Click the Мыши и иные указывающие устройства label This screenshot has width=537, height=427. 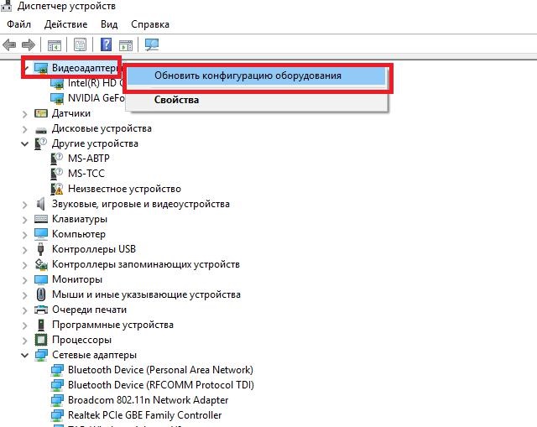tap(146, 294)
